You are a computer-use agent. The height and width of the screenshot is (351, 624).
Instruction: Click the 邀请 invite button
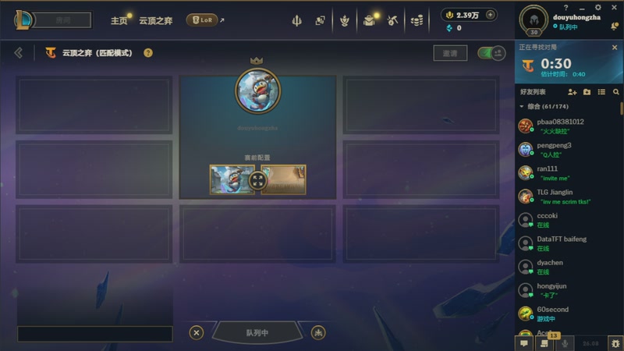coord(450,53)
